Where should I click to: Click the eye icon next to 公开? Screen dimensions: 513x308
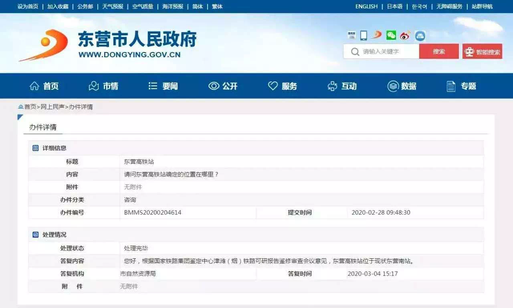(214, 86)
